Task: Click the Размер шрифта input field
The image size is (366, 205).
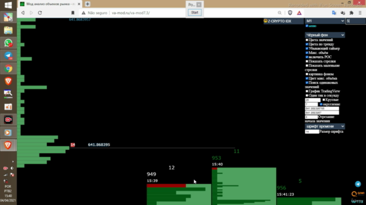Action: pos(312,132)
